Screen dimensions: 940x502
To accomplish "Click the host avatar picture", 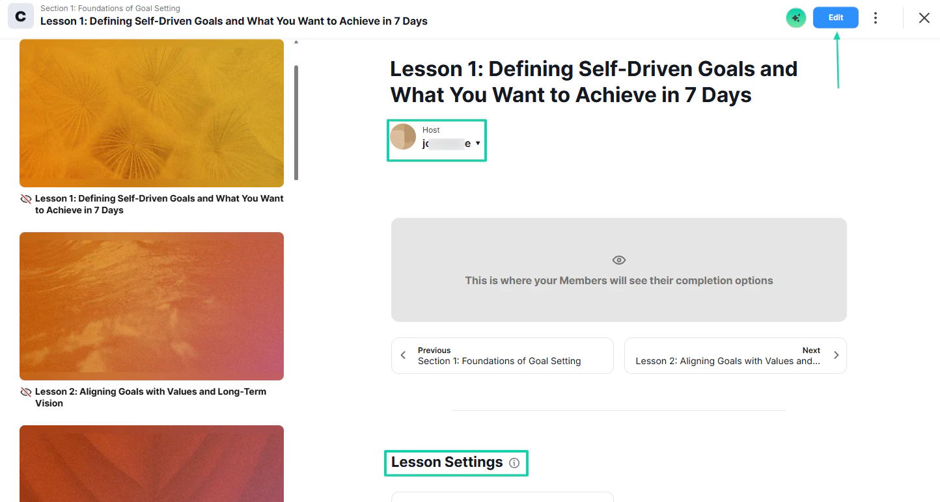I will pyautogui.click(x=403, y=137).
